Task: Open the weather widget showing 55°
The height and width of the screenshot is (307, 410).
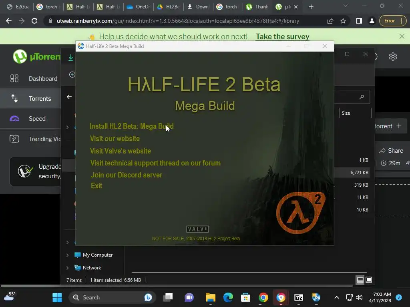Action: [10, 297]
